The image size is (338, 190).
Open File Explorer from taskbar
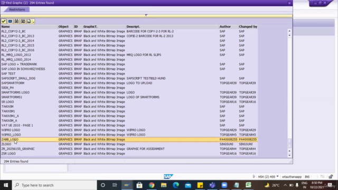click(164, 185)
